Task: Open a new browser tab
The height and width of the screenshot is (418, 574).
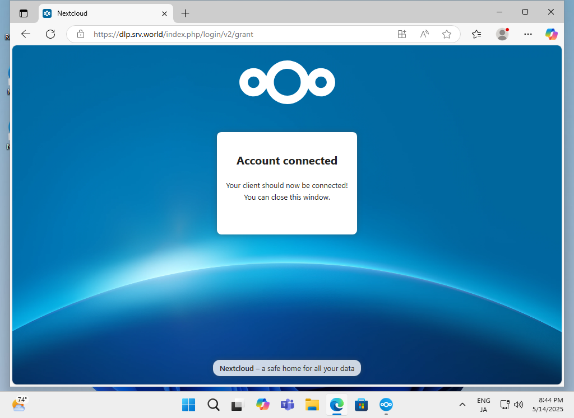Action: tap(185, 13)
